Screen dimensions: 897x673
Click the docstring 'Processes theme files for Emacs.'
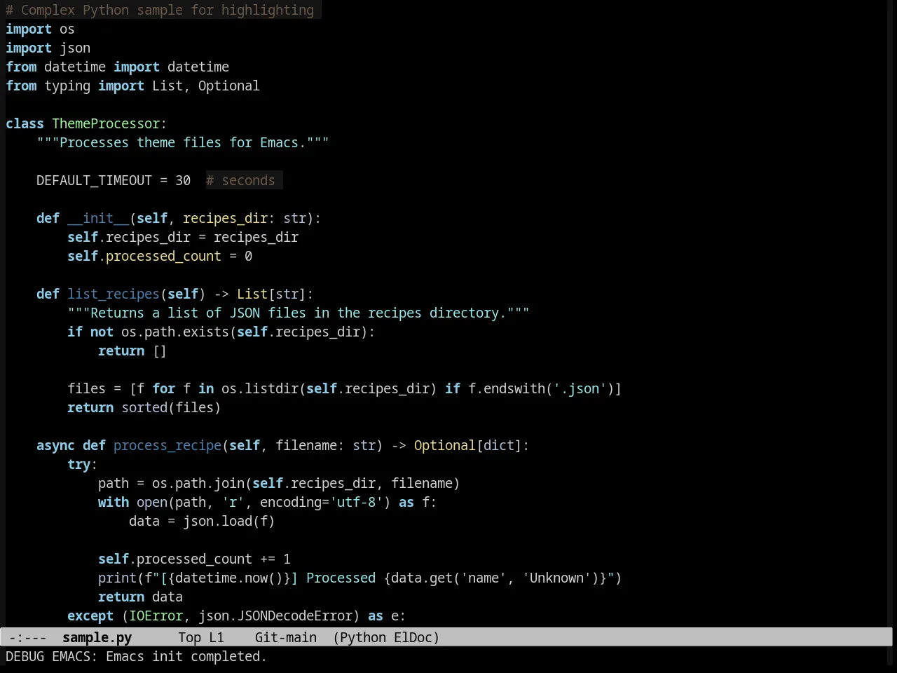point(183,142)
